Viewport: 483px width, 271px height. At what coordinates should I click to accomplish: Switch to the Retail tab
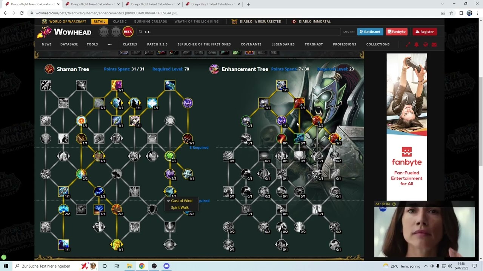click(x=100, y=21)
